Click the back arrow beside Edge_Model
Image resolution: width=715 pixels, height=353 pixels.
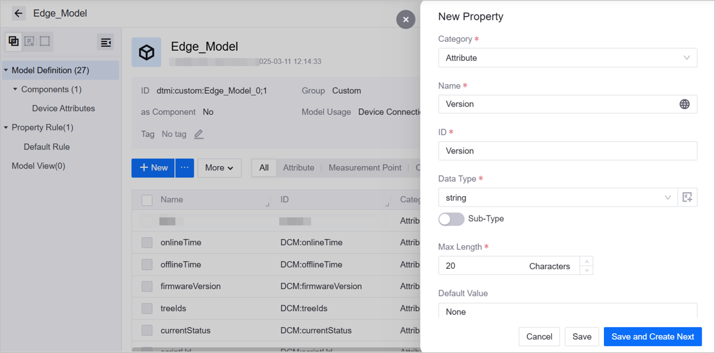(18, 13)
